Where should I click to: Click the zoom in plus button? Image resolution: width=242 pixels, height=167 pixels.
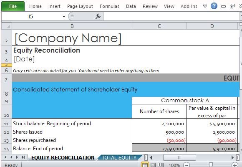pos(235,165)
